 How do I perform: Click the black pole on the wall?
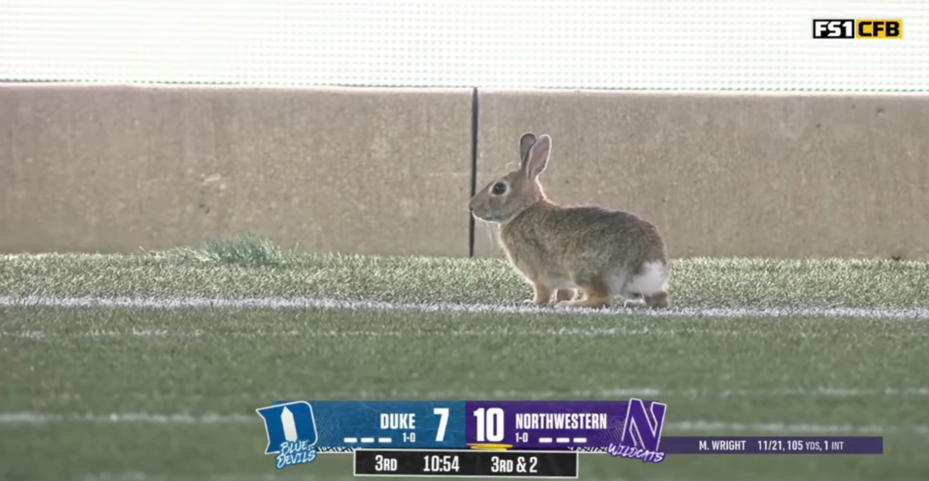coord(474,171)
